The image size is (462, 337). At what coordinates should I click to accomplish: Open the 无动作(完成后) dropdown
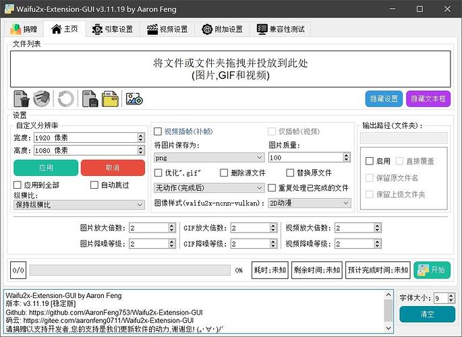click(x=209, y=188)
